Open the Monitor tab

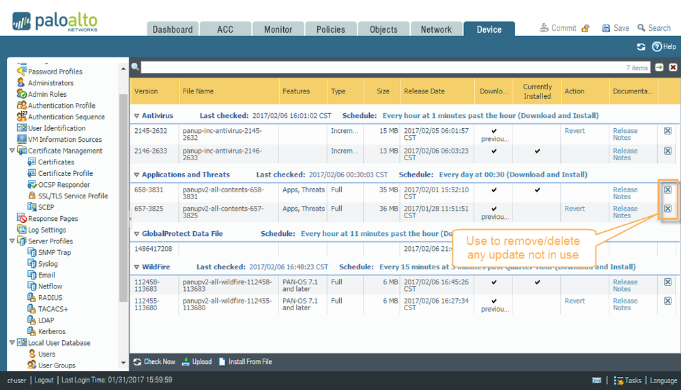278,29
